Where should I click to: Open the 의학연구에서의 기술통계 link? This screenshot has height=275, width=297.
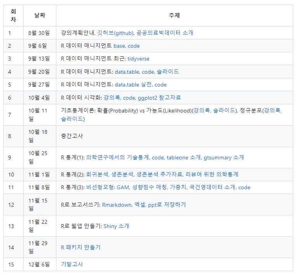point(117,157)
